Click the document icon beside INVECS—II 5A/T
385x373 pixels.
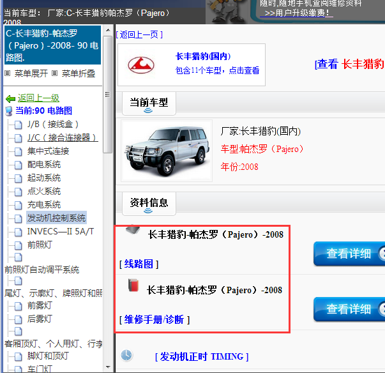18,232
